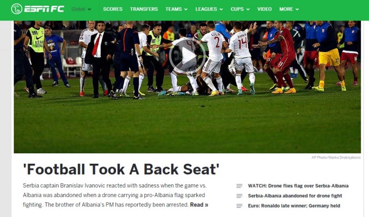This screenshot has height=217, width=369.
Task: Click the ESPN FC soccer ball logo icon
Action: click(x=16, y=9)
